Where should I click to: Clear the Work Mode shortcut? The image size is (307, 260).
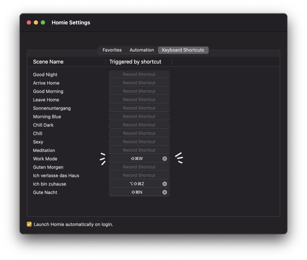coord(165,159)
